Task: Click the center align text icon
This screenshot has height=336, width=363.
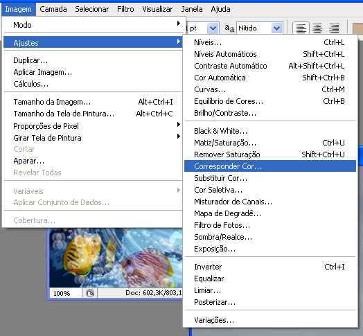Action: pos(317,28)
